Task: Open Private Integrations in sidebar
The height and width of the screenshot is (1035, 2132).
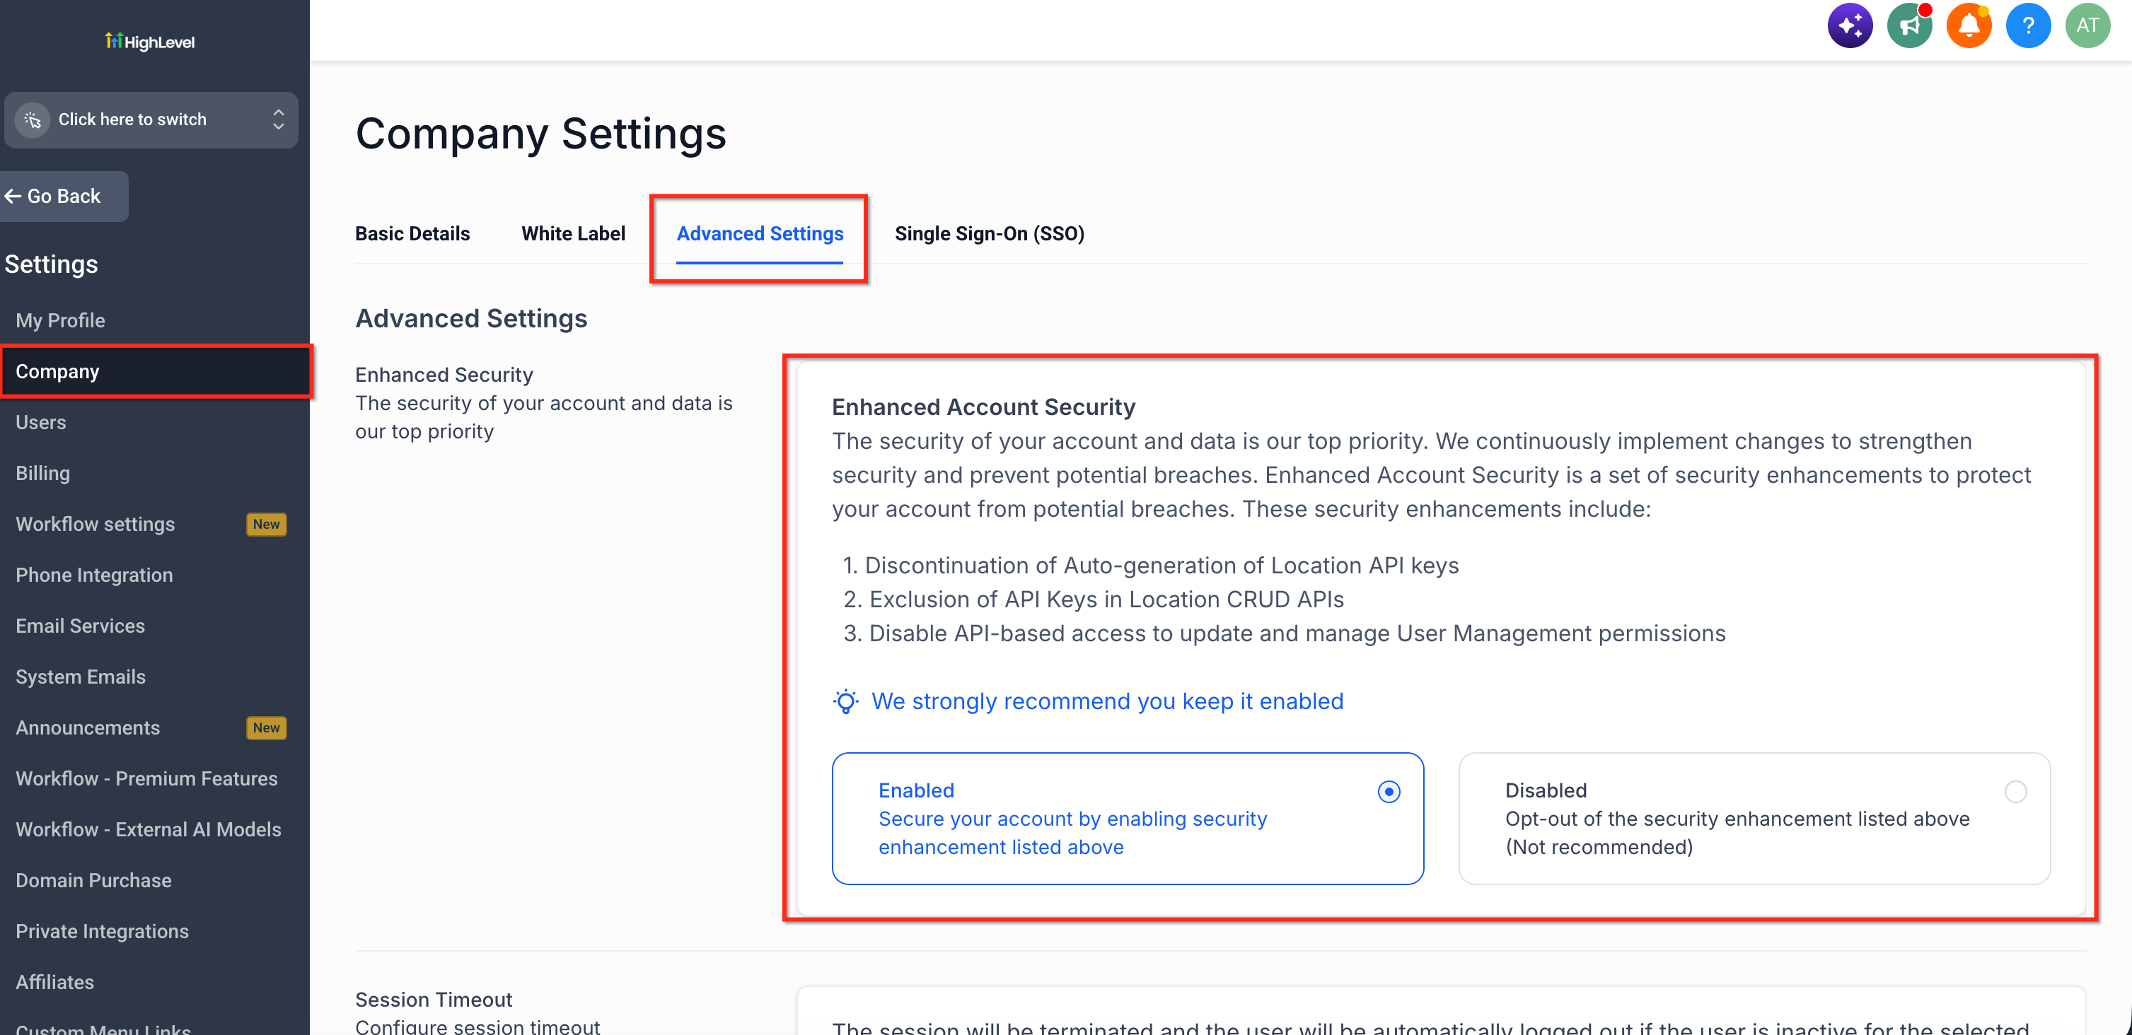Action: point(102,932)
